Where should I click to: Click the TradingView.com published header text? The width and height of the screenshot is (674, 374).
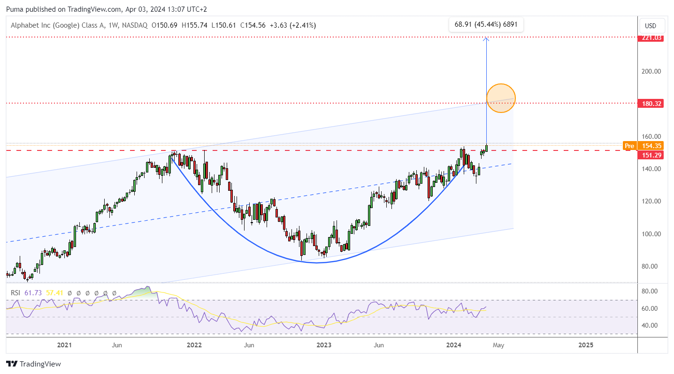pos(106,9)
